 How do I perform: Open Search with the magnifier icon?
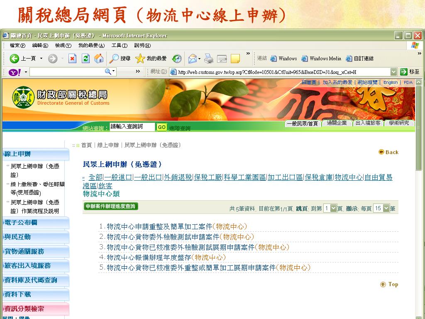pos(114,58)
